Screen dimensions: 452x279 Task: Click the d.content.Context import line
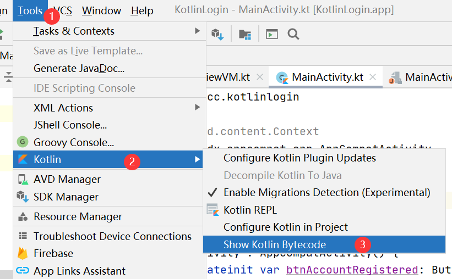263,131
